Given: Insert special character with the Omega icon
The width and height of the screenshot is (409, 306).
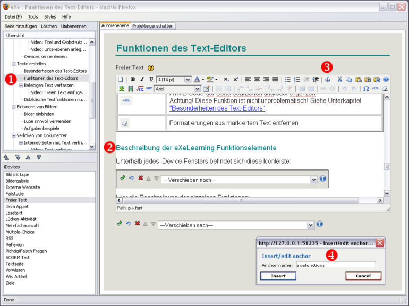Looking at the screenshot, I should coord(366,89).
